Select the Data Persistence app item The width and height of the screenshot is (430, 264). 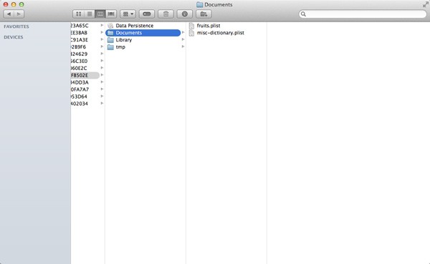click(135, 26)
